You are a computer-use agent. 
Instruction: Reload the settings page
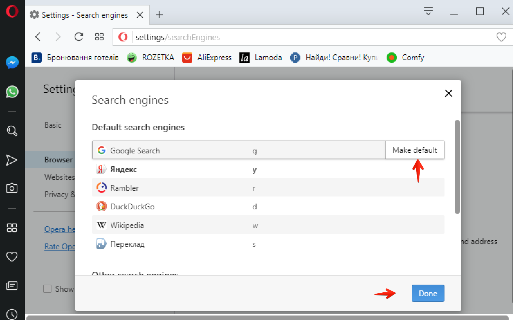point(79,37)
